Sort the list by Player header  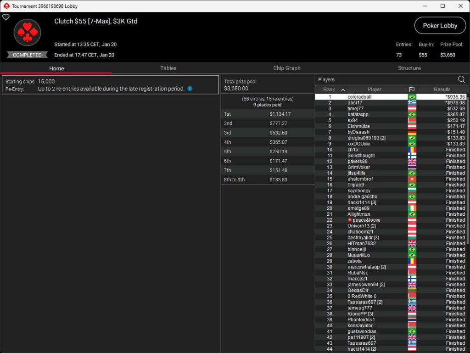click(375, 90)
